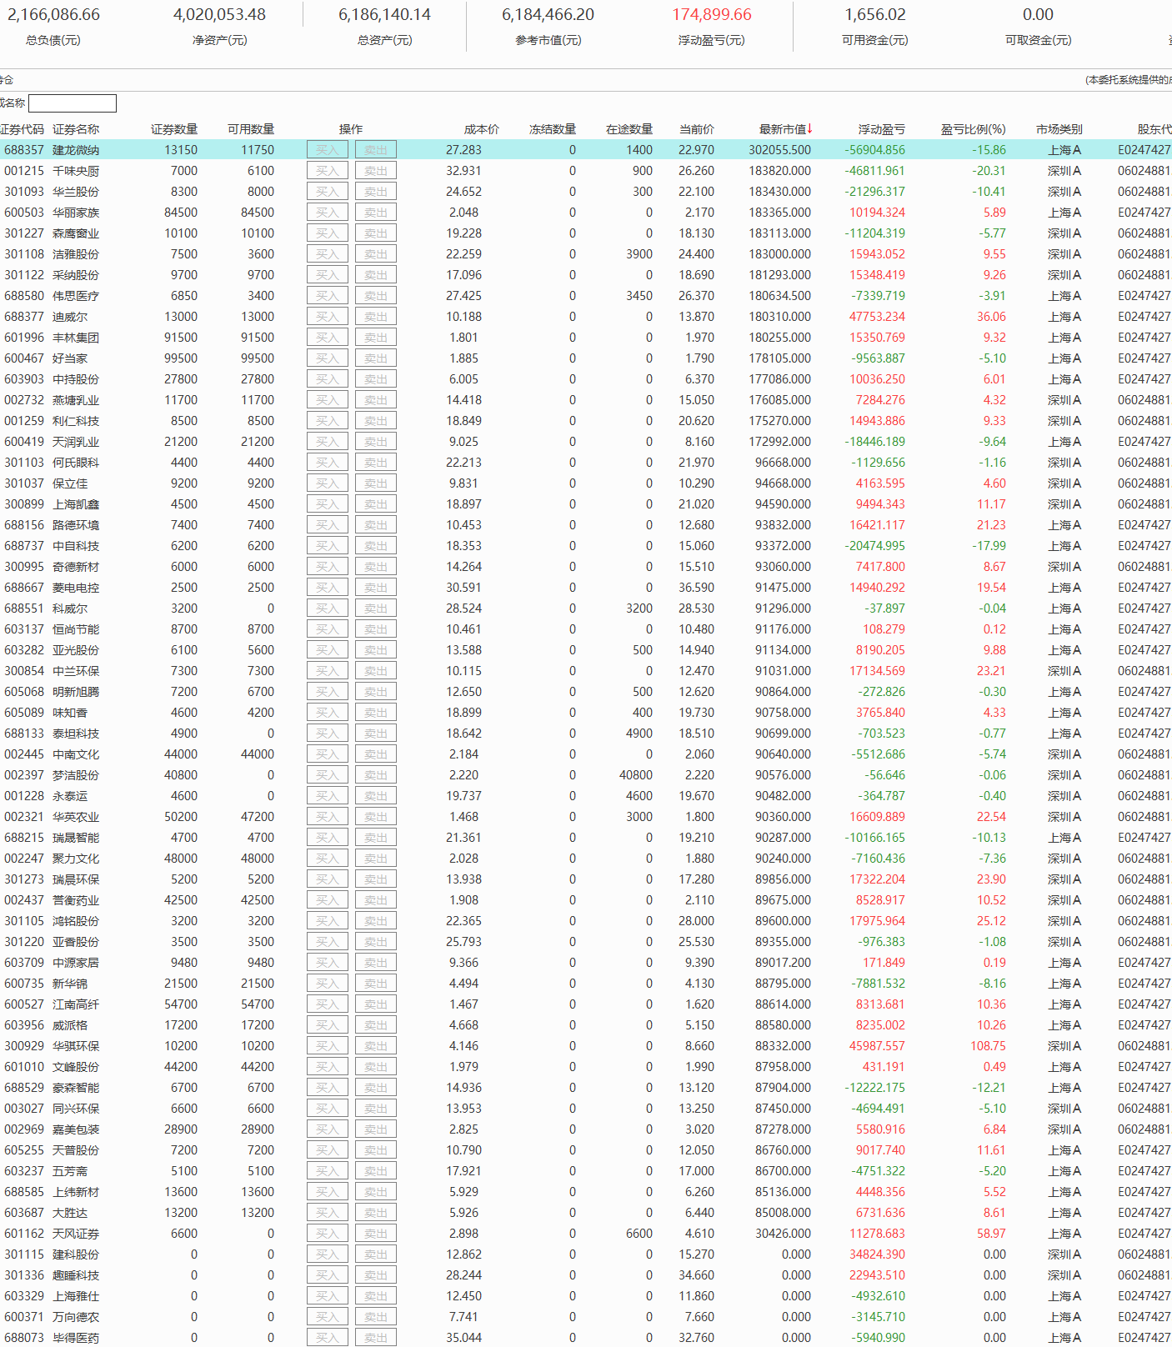
Task: Click floating profit value 174,899.66
Action: 712,15
